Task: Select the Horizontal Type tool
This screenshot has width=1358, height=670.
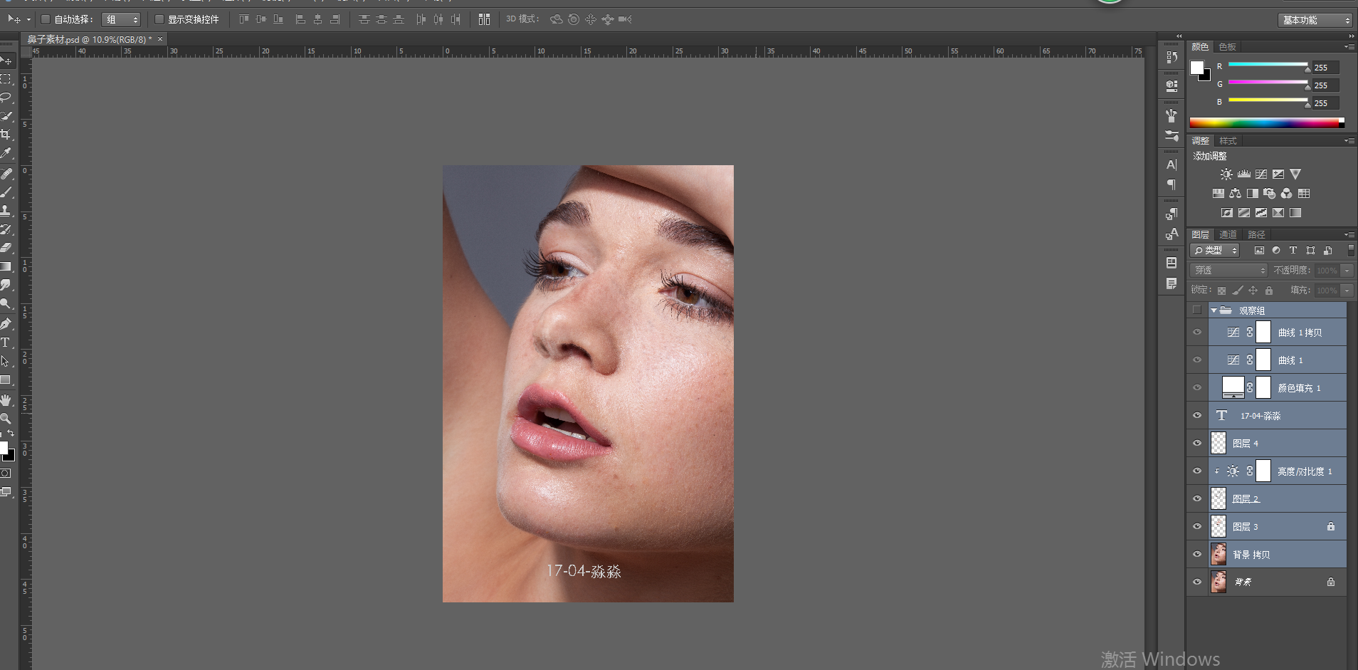Action: pos(6,342)
